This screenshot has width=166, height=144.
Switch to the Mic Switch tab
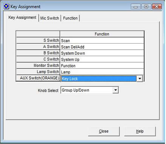49,18
